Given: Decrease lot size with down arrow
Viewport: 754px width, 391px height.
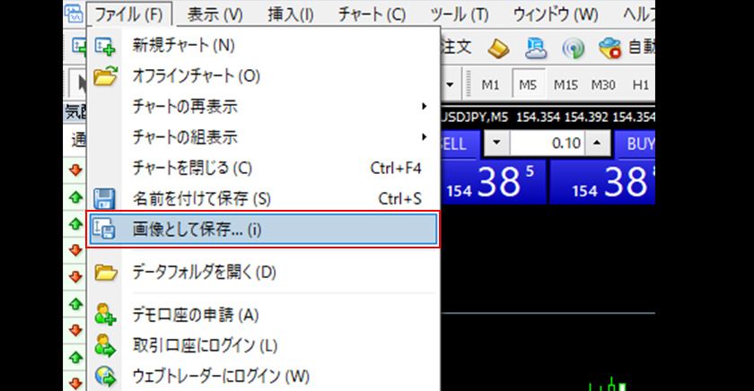Looking at the screenshot, I should point(496,143).
